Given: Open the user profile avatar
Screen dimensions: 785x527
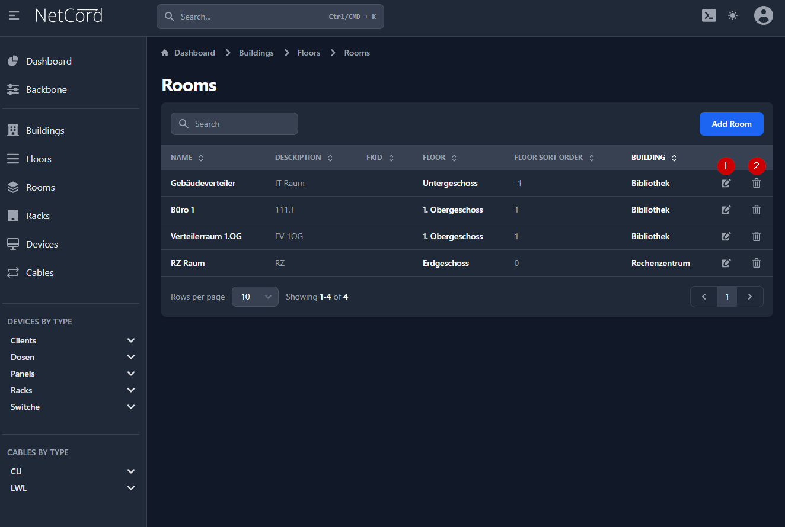Looking at the screenshot, I should (x=763, y=15).
